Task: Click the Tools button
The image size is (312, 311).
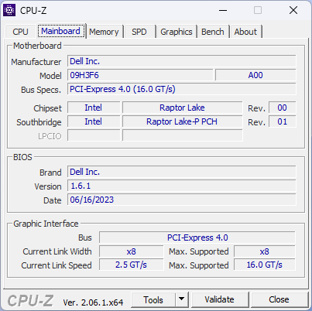Action: coord(153,299)
